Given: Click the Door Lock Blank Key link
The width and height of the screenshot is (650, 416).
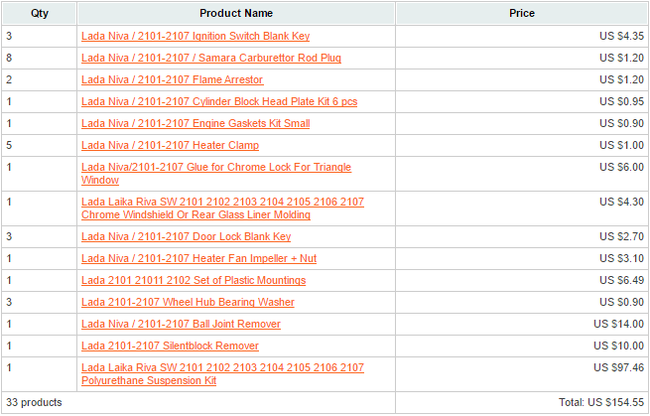Looking at the screenshot, I should click(186, 236).
